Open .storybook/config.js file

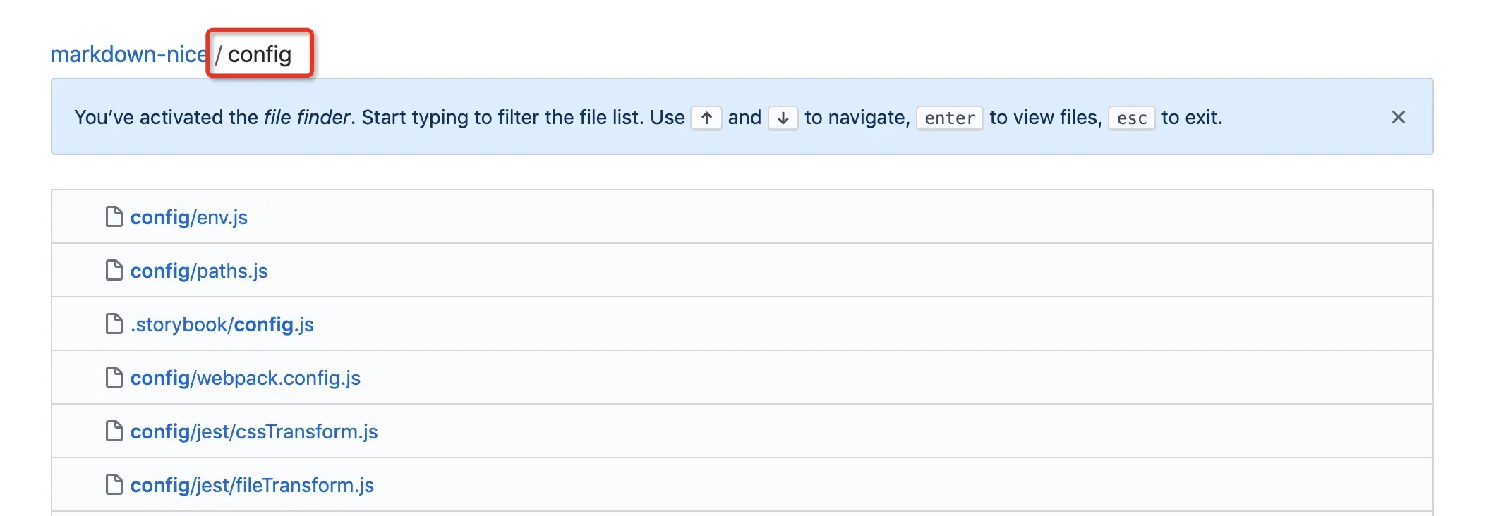222,324
